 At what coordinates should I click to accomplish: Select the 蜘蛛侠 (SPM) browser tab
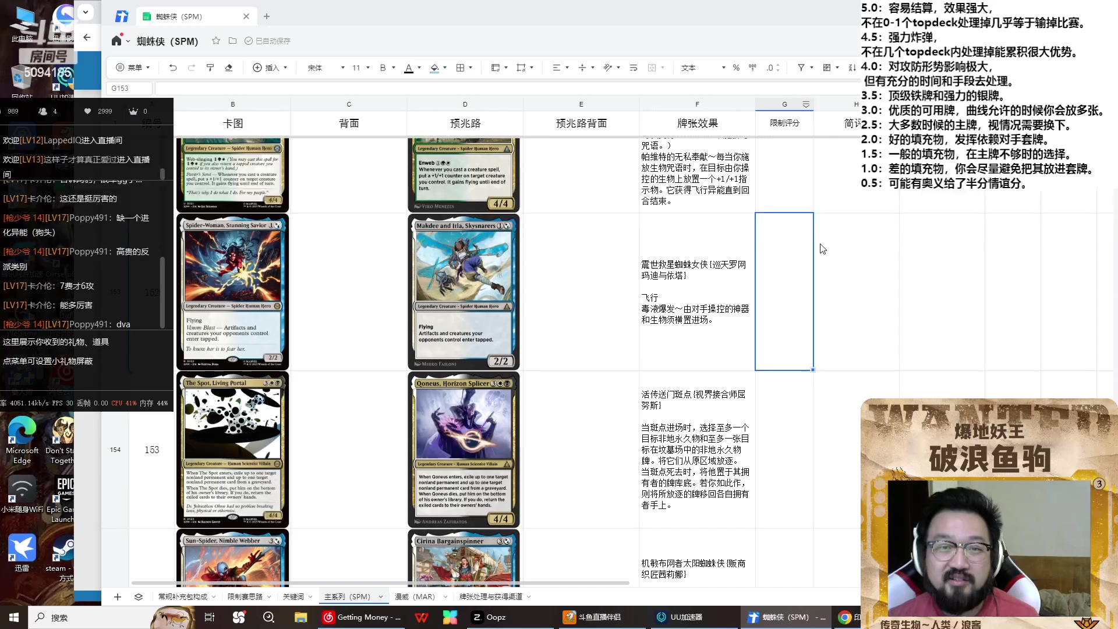[x=196, y=16]
